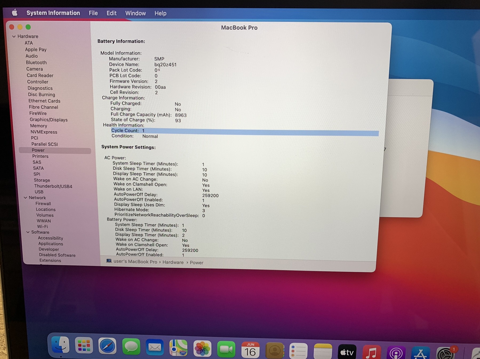Open the Apple menu
Image resolution: width=480 pixels, height=359 pixels.
pyautogui.click(x=14, y=12)
